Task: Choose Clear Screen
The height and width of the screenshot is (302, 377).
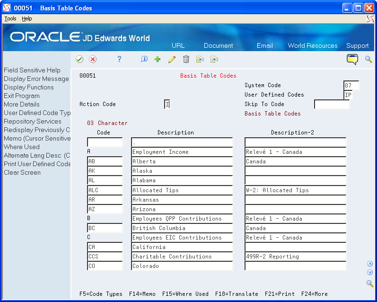Action: tap(22, 172)
